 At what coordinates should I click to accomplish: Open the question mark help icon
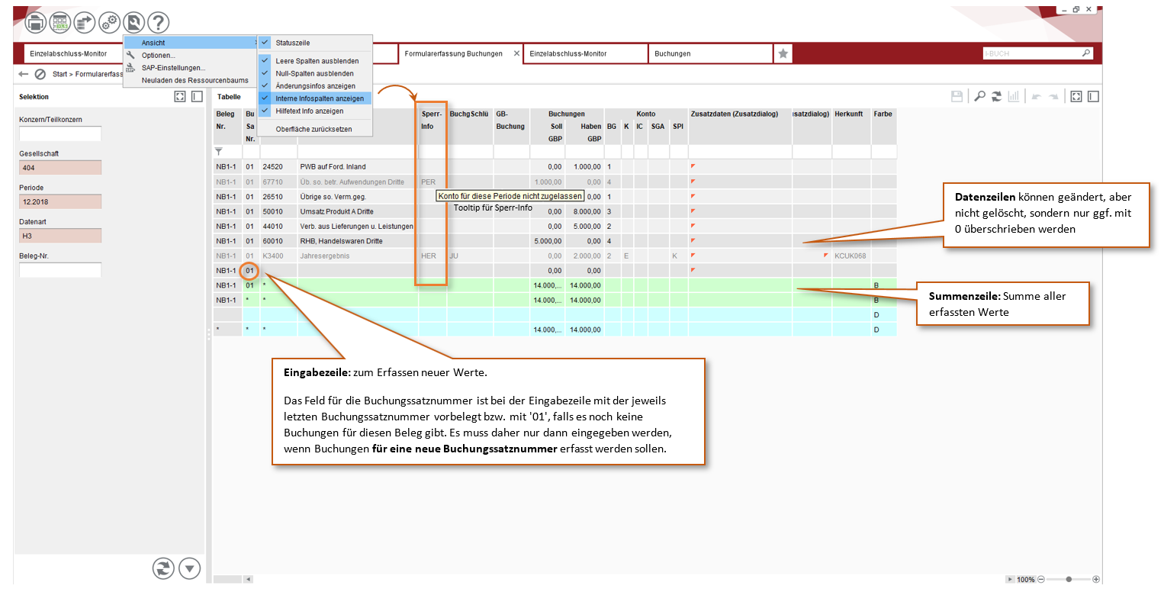(158, 23)
